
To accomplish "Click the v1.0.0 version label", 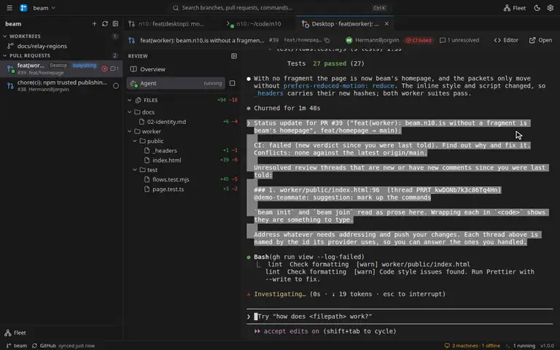I will click(x=547, y=346).
